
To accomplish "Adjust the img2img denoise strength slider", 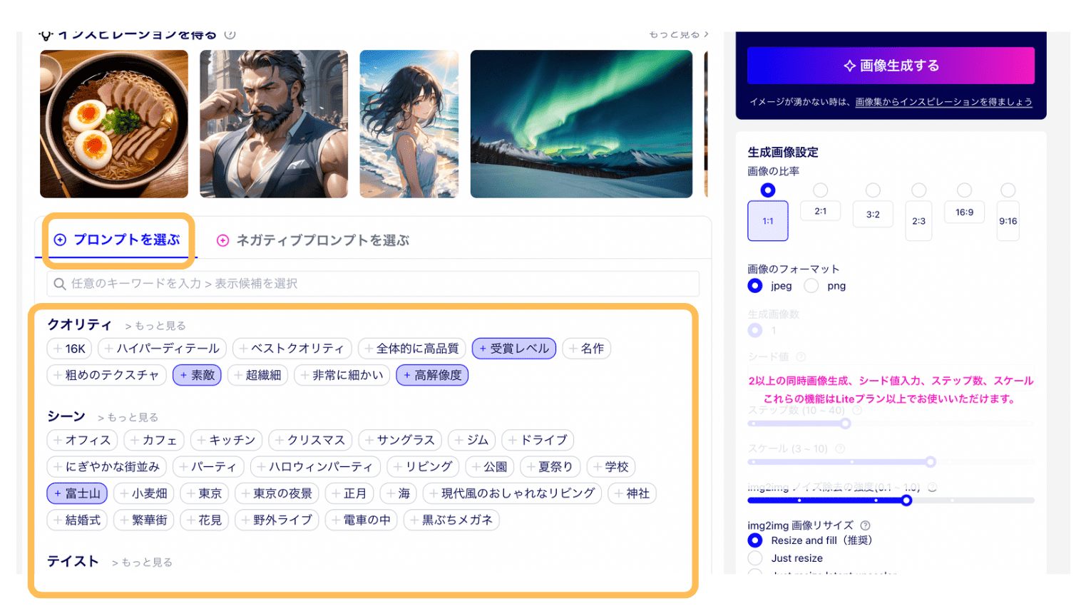I will click(x=906, y=500).
